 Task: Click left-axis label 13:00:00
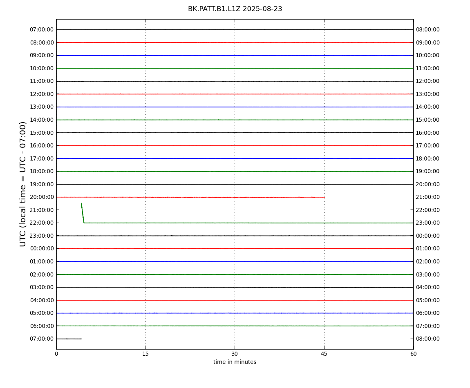42,107
